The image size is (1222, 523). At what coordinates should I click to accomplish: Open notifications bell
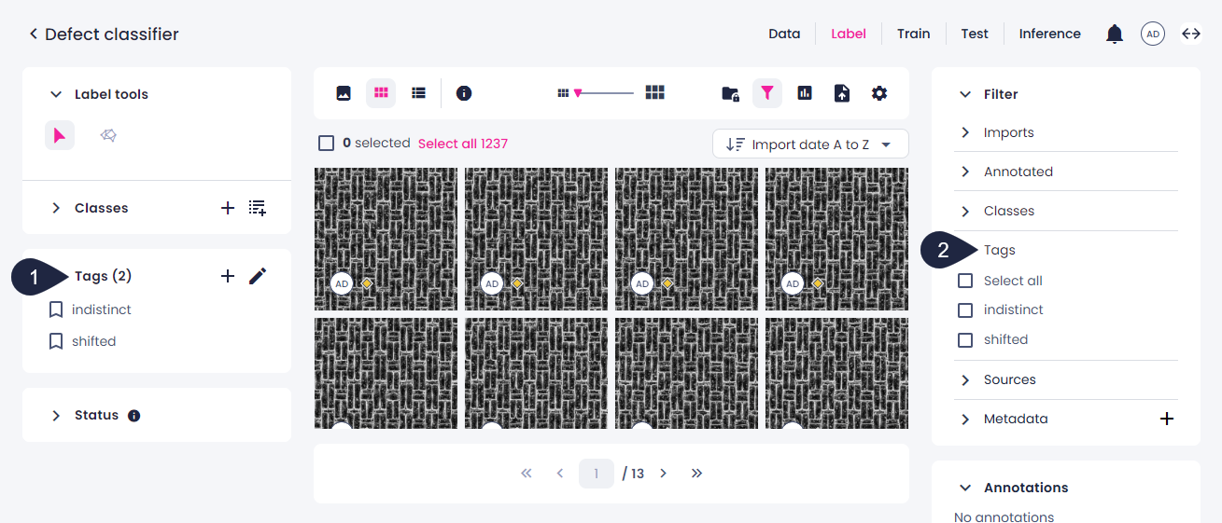click(1115, 34)
